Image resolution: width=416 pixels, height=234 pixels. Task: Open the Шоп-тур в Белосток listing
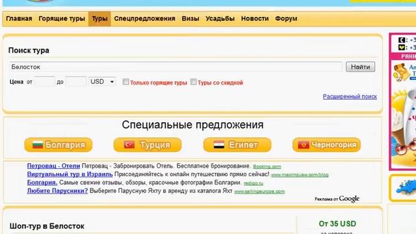(47, 226)
